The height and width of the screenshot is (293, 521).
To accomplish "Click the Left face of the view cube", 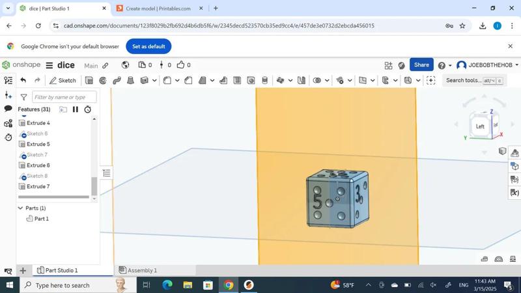I will (480, 126).
